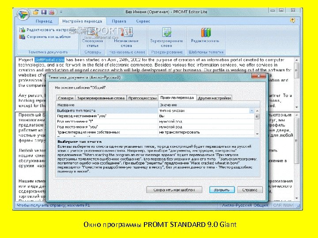Open the Правка ribbon tab
Image resolution: width=318 pixels, height=238 pixels.
[x=119, y=21]
